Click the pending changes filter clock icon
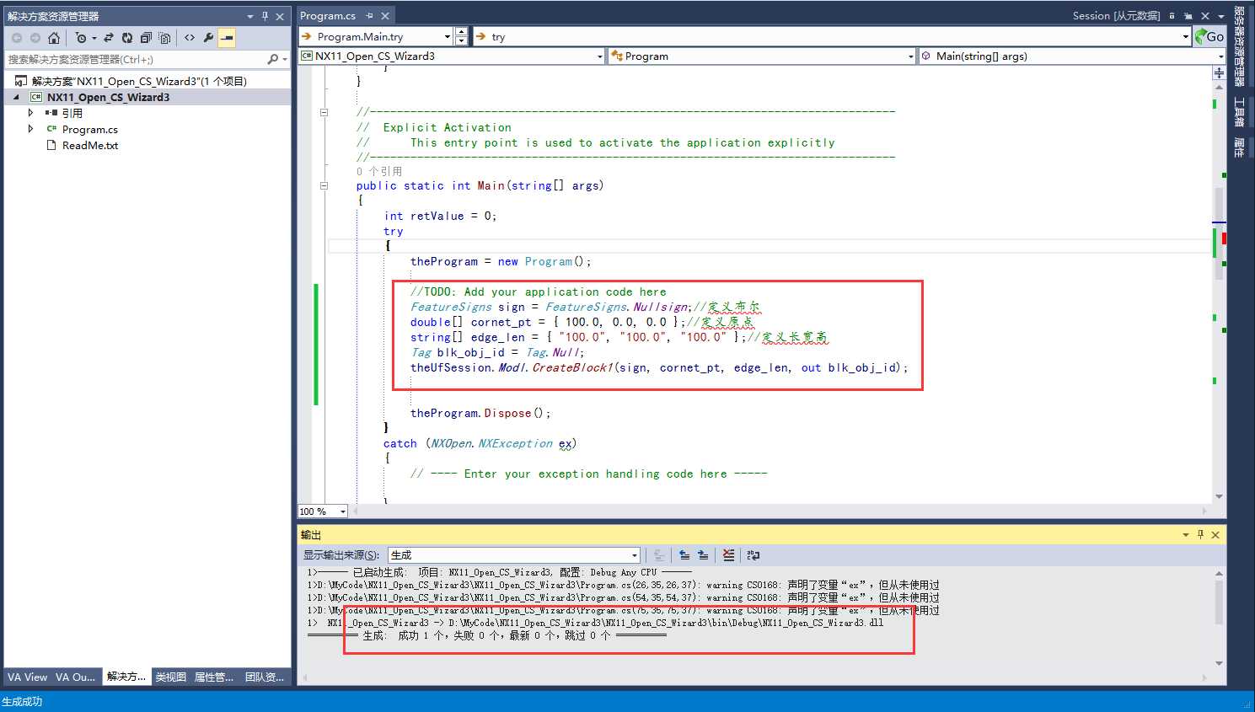 (81, 38)
